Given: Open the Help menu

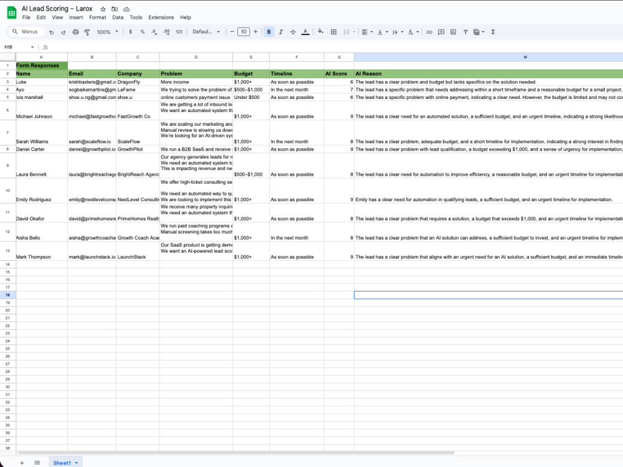Looking at the screenshot, I should click(186, 17).
